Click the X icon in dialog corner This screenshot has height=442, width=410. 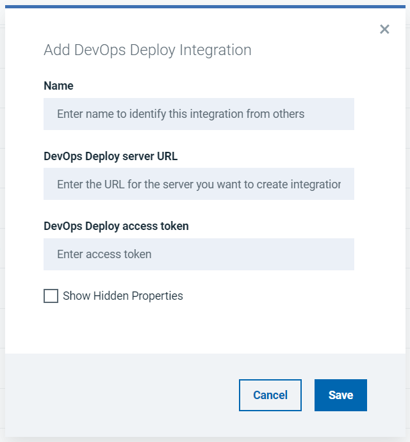(384, 29)
